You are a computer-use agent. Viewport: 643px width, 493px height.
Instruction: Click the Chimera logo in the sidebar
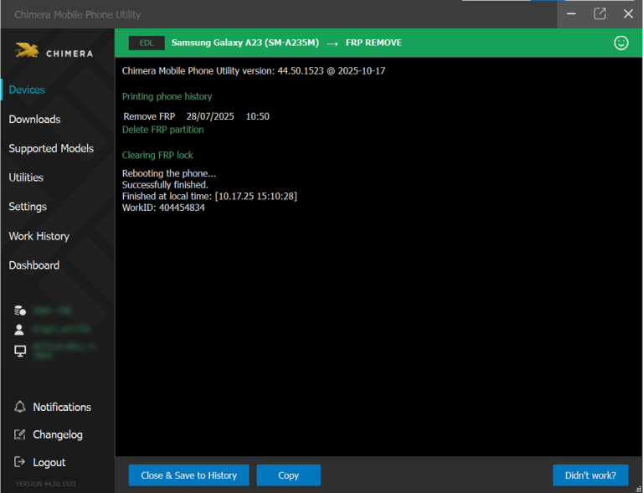(54, 52)
